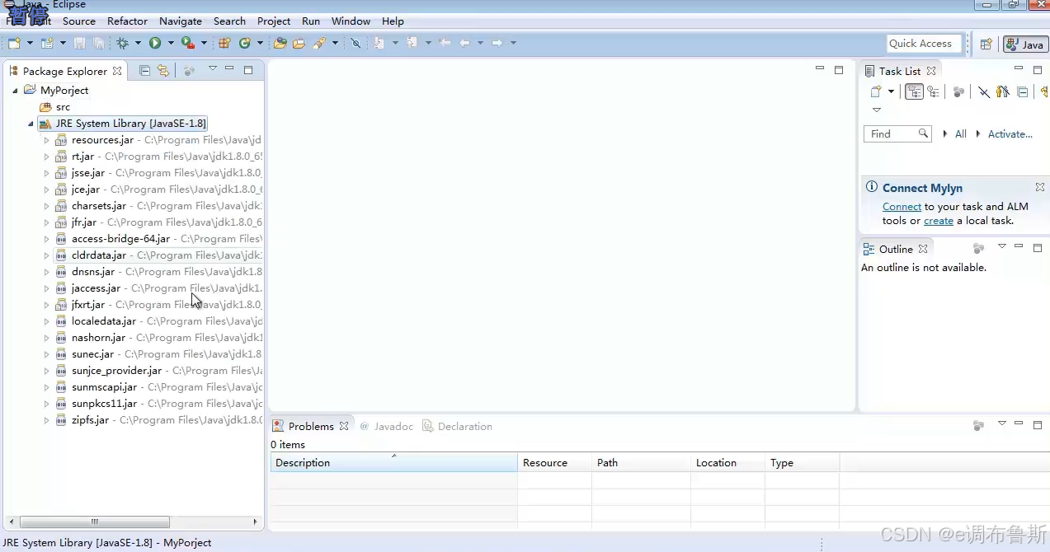
Task: Click the New wizard icon
Action: (14, 43)
